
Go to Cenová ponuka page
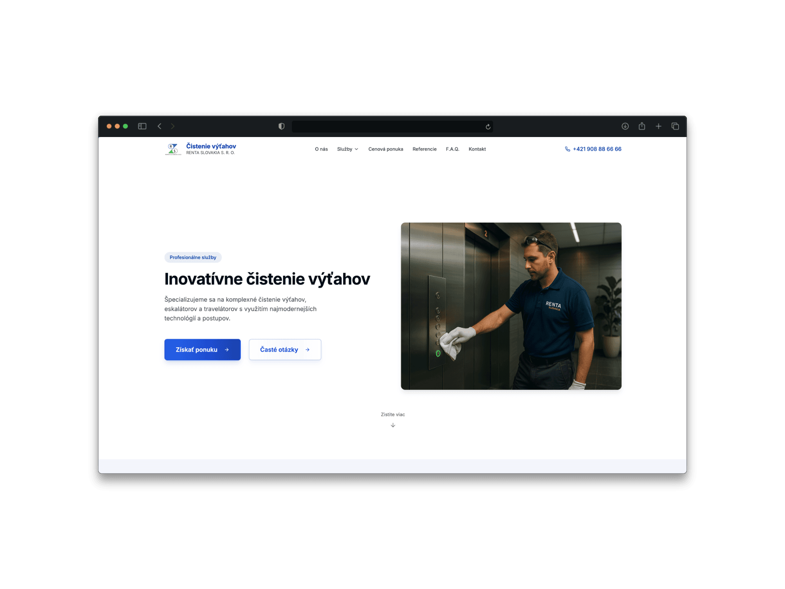click(x=386, y=149)
